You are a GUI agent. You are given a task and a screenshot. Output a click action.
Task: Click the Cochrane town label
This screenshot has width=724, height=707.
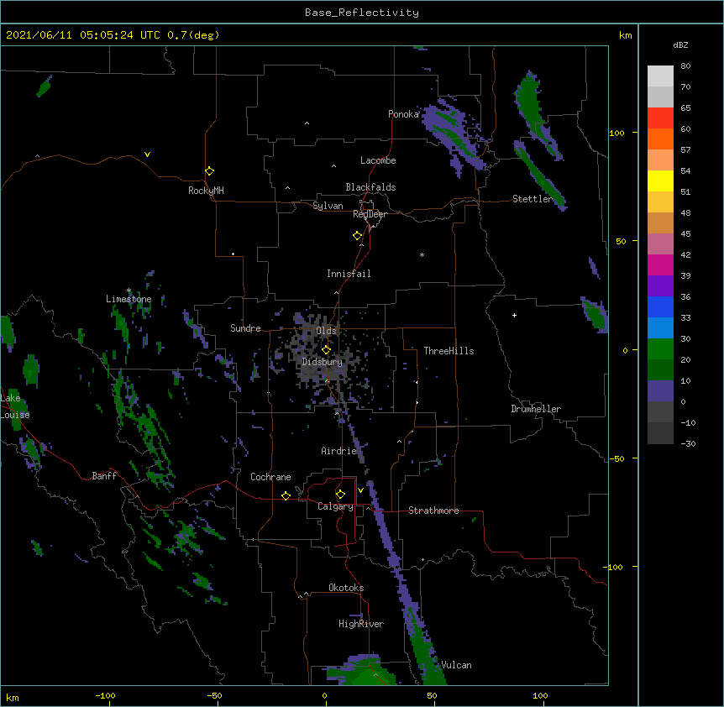270,477
